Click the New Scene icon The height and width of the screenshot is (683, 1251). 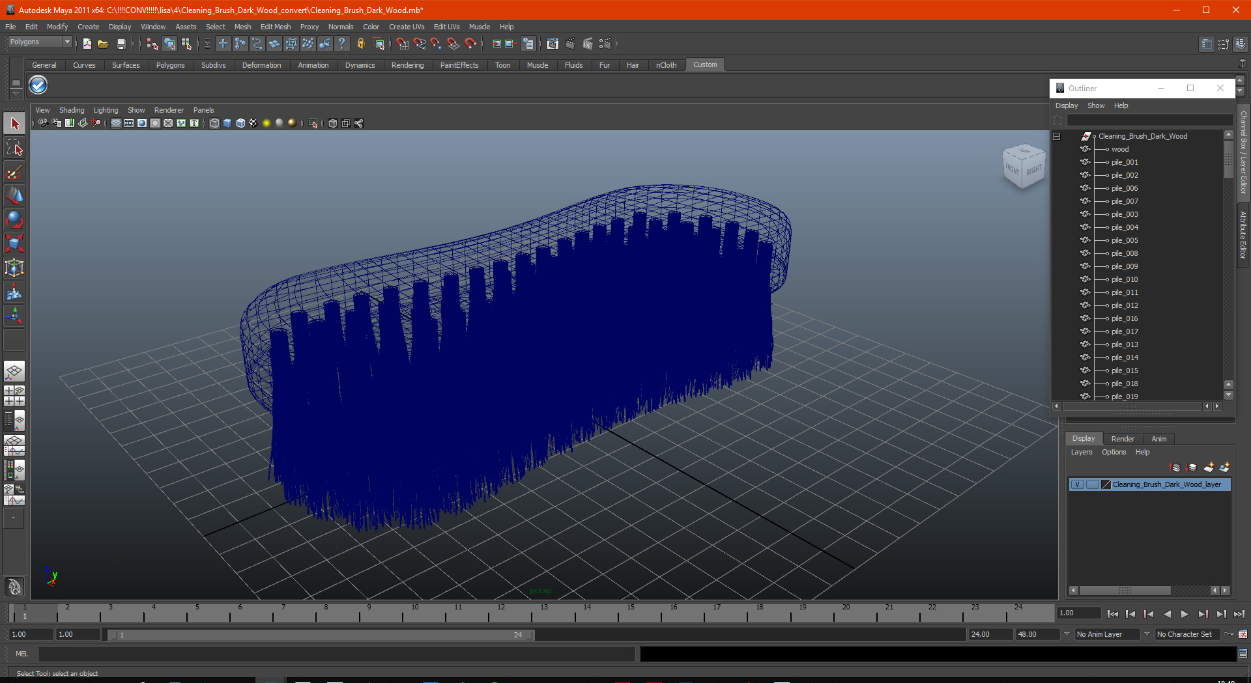[x=87, y=44]
